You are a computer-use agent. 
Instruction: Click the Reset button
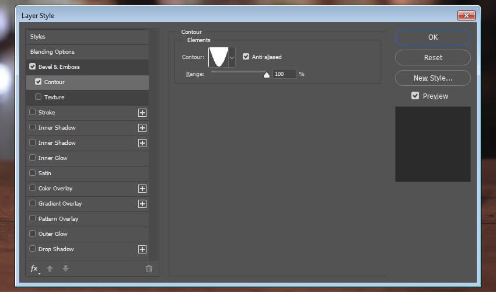tap(433, 58)
